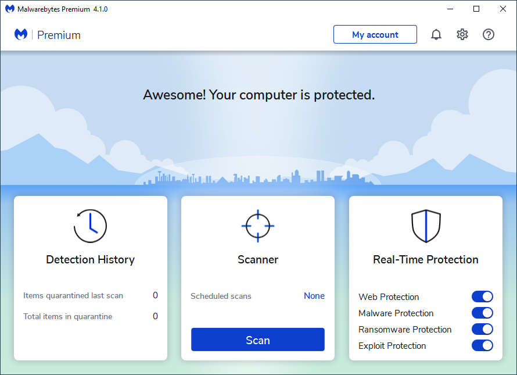Image resolution: width=517 pixels, height=375 pixels.
Task: Click the Malwarebytes title bar app icon
Action: click(9, 9)
